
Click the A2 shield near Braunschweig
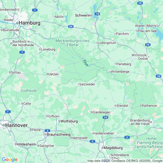click(x=47, y=131)
